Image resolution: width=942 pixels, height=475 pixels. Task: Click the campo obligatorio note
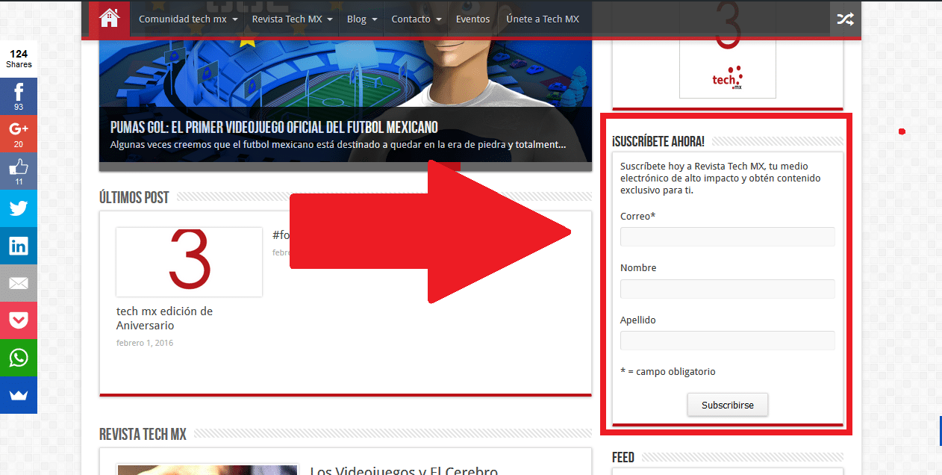(668, 371)
